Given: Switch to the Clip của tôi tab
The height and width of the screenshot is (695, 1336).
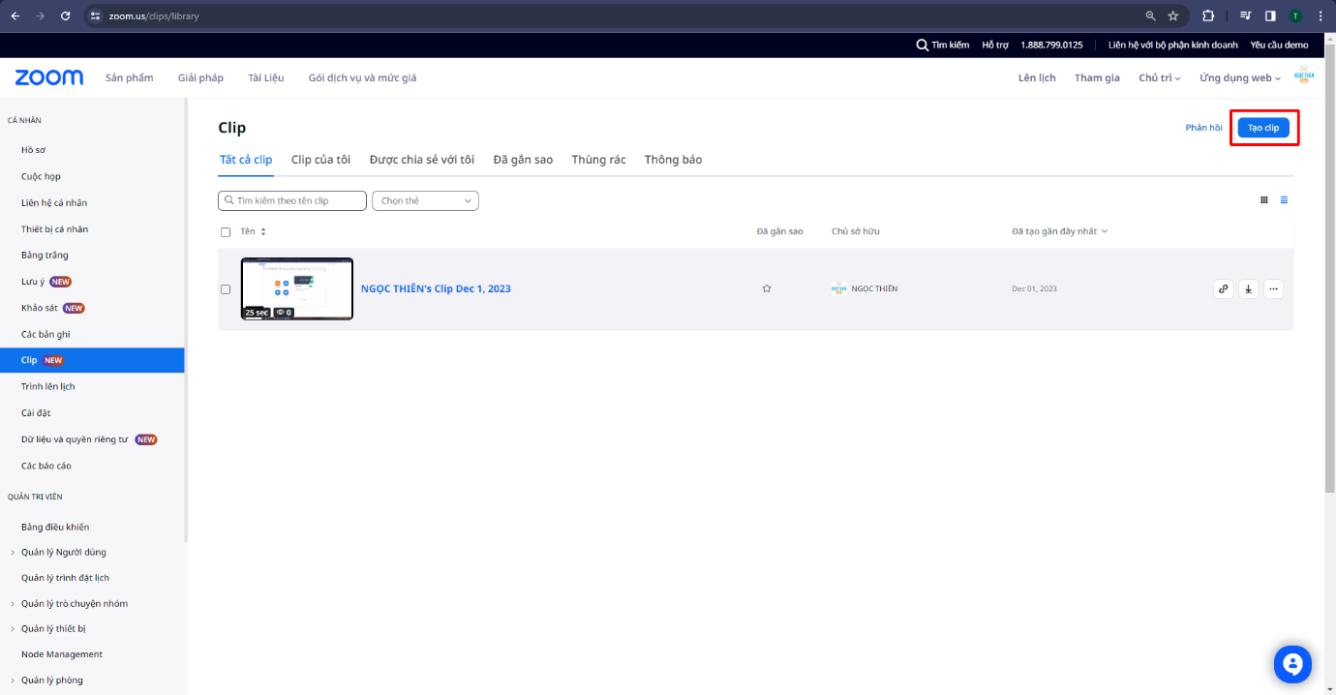Looking at the screenshot, I should pyautogui.click(x=320, y=160).
